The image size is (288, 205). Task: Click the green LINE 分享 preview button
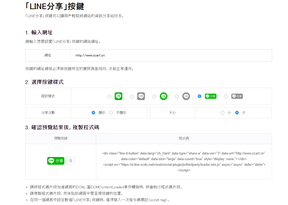coord(56,161)
